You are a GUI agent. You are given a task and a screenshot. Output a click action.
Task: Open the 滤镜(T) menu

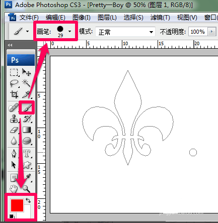click(x=160, y=18)
